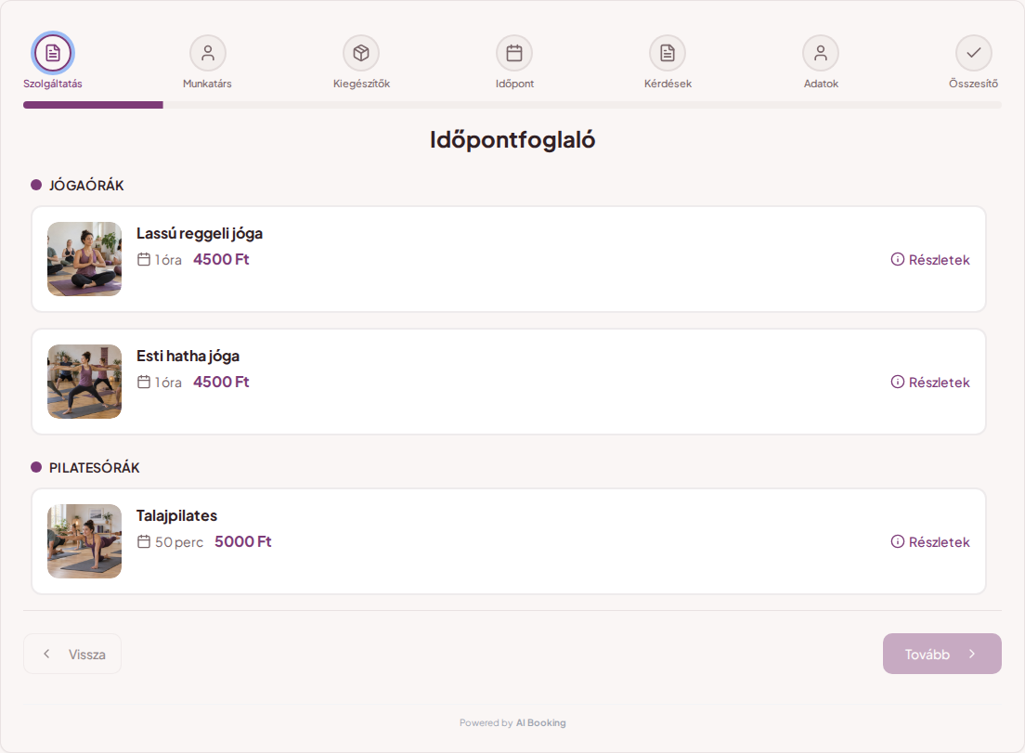1025x753 pixels.
Task: Jump to the Időpont step label
Action: tap(514, 84)
